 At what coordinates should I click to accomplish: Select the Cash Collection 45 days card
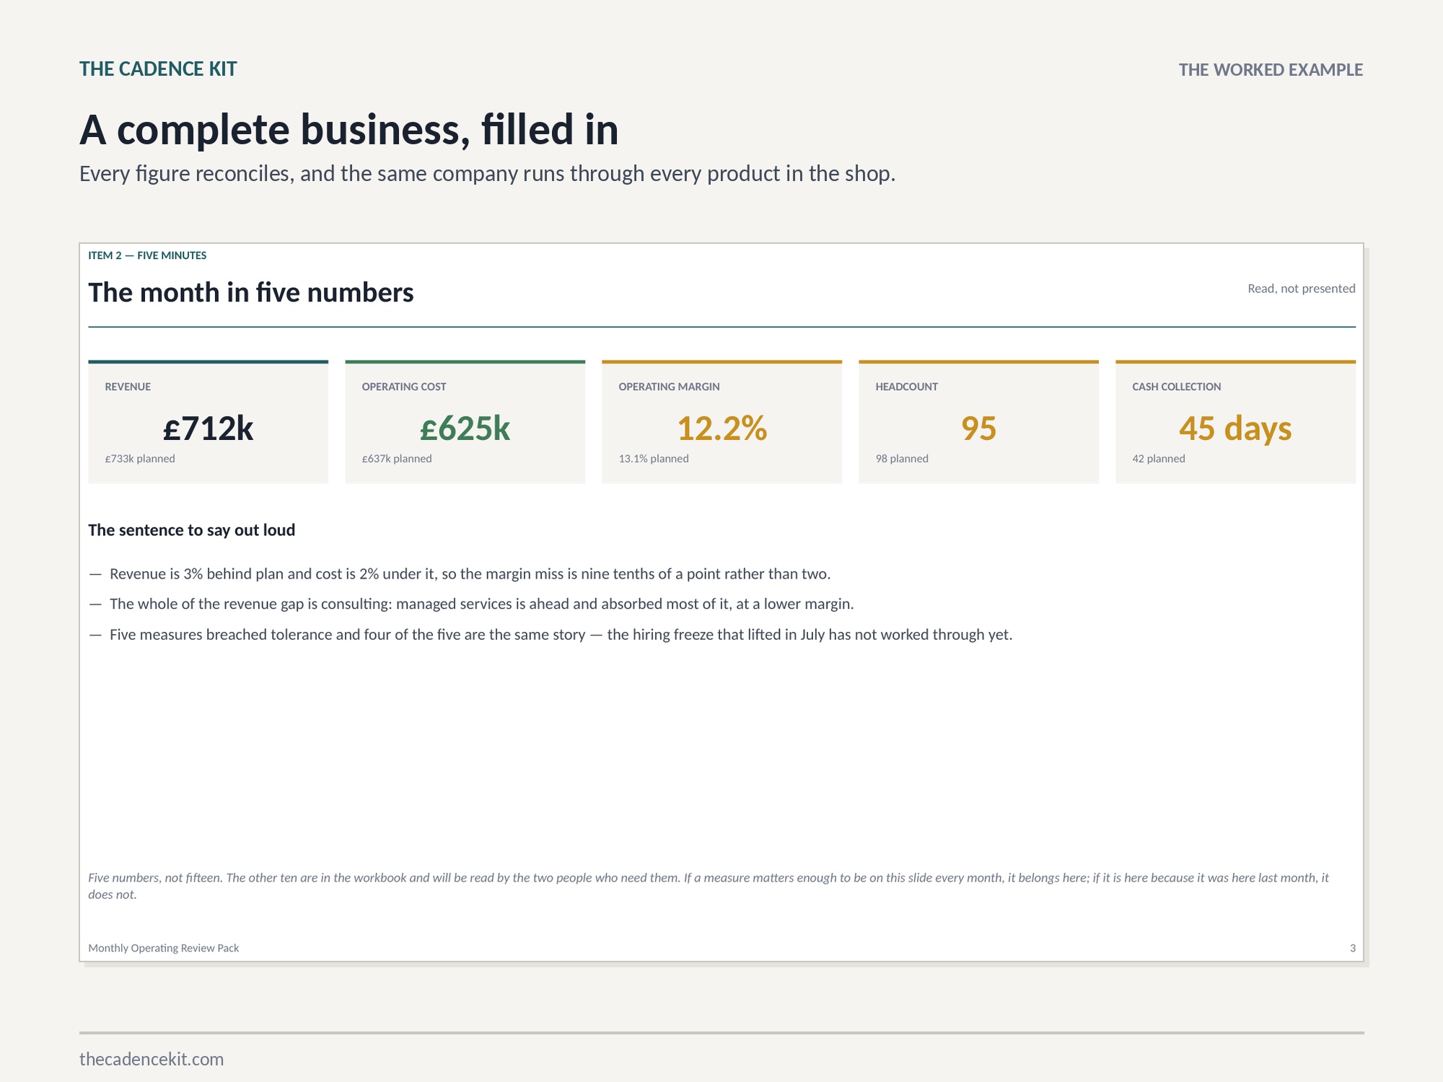1236,422
